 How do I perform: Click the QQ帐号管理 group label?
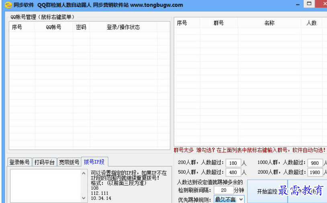tap(42, 17)
